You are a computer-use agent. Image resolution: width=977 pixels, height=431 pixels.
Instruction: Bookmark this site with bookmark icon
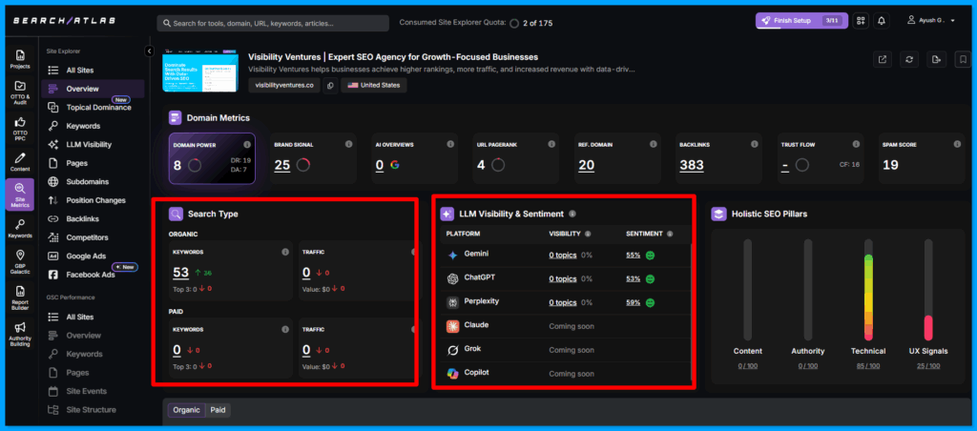click(x=963, y=59)
